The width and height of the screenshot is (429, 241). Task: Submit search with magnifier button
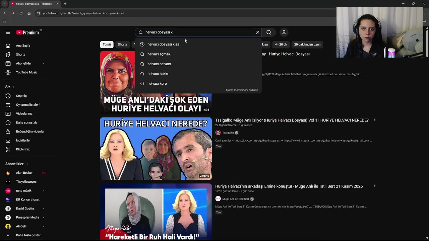coord(269,32)
